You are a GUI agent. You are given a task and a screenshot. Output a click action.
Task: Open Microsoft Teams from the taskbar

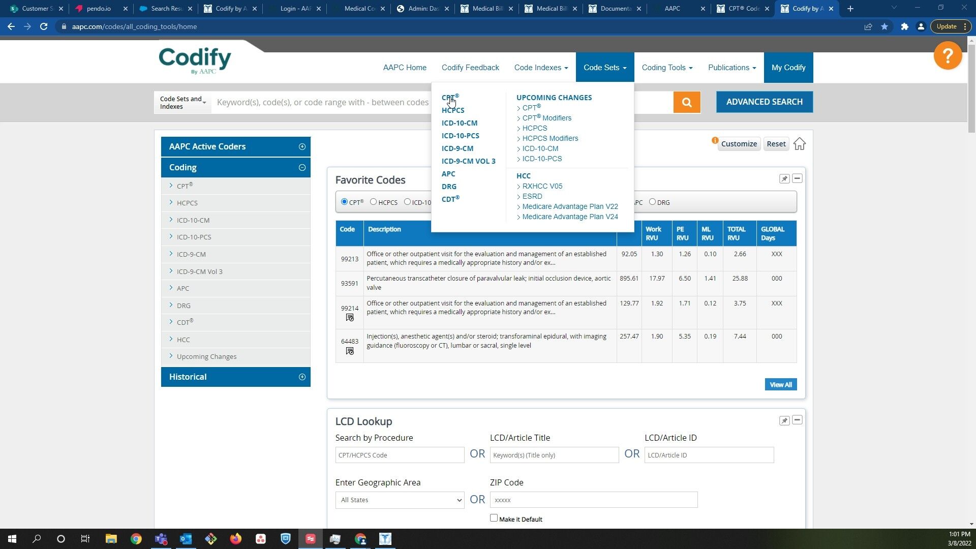161,539
